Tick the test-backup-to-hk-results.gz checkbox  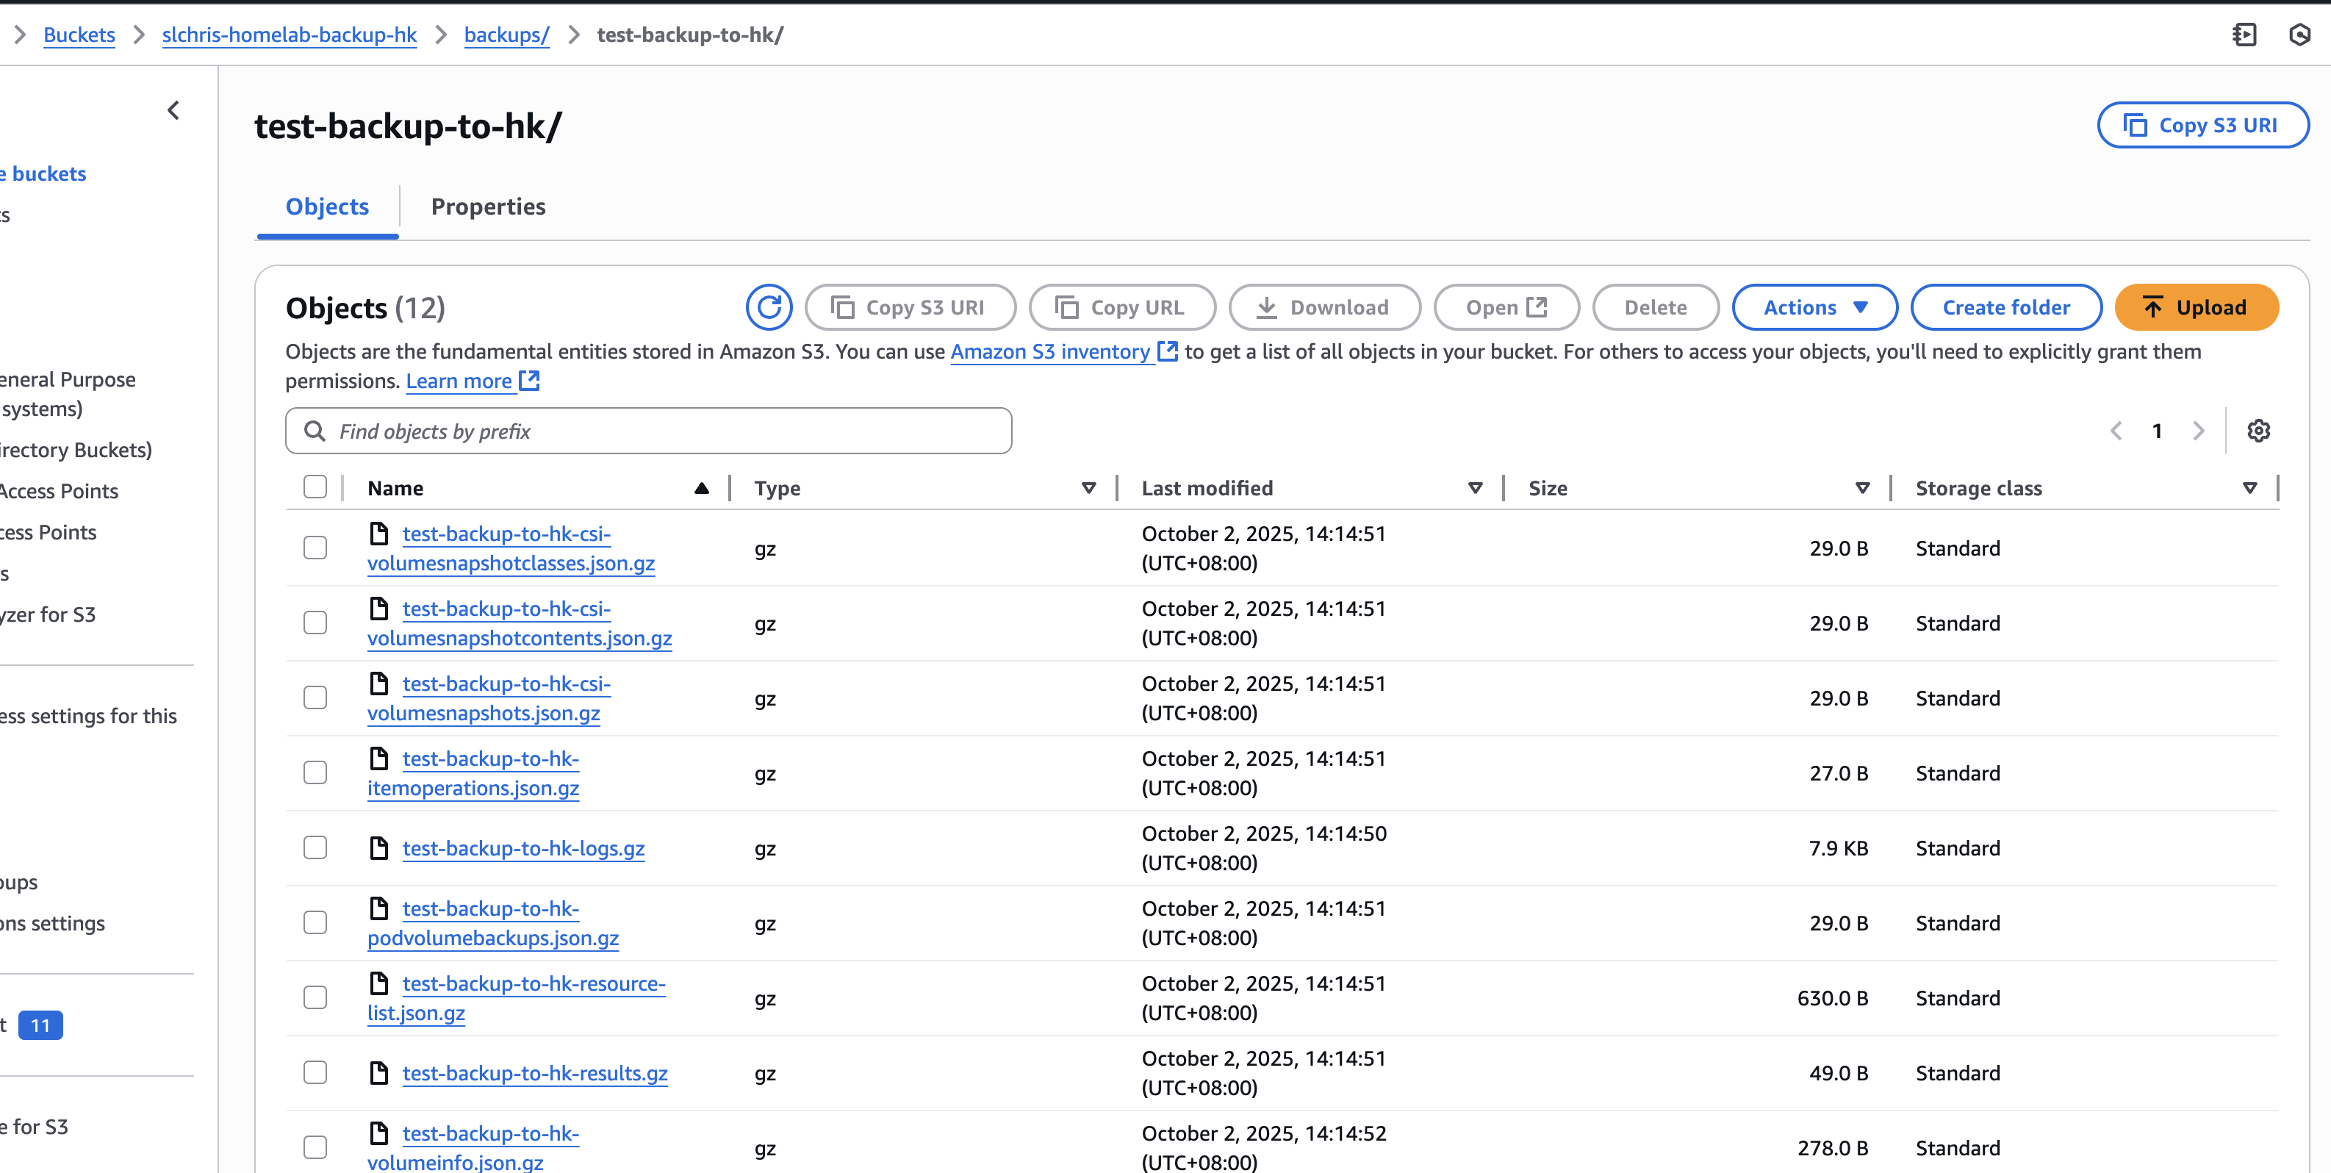(315, 1072)
